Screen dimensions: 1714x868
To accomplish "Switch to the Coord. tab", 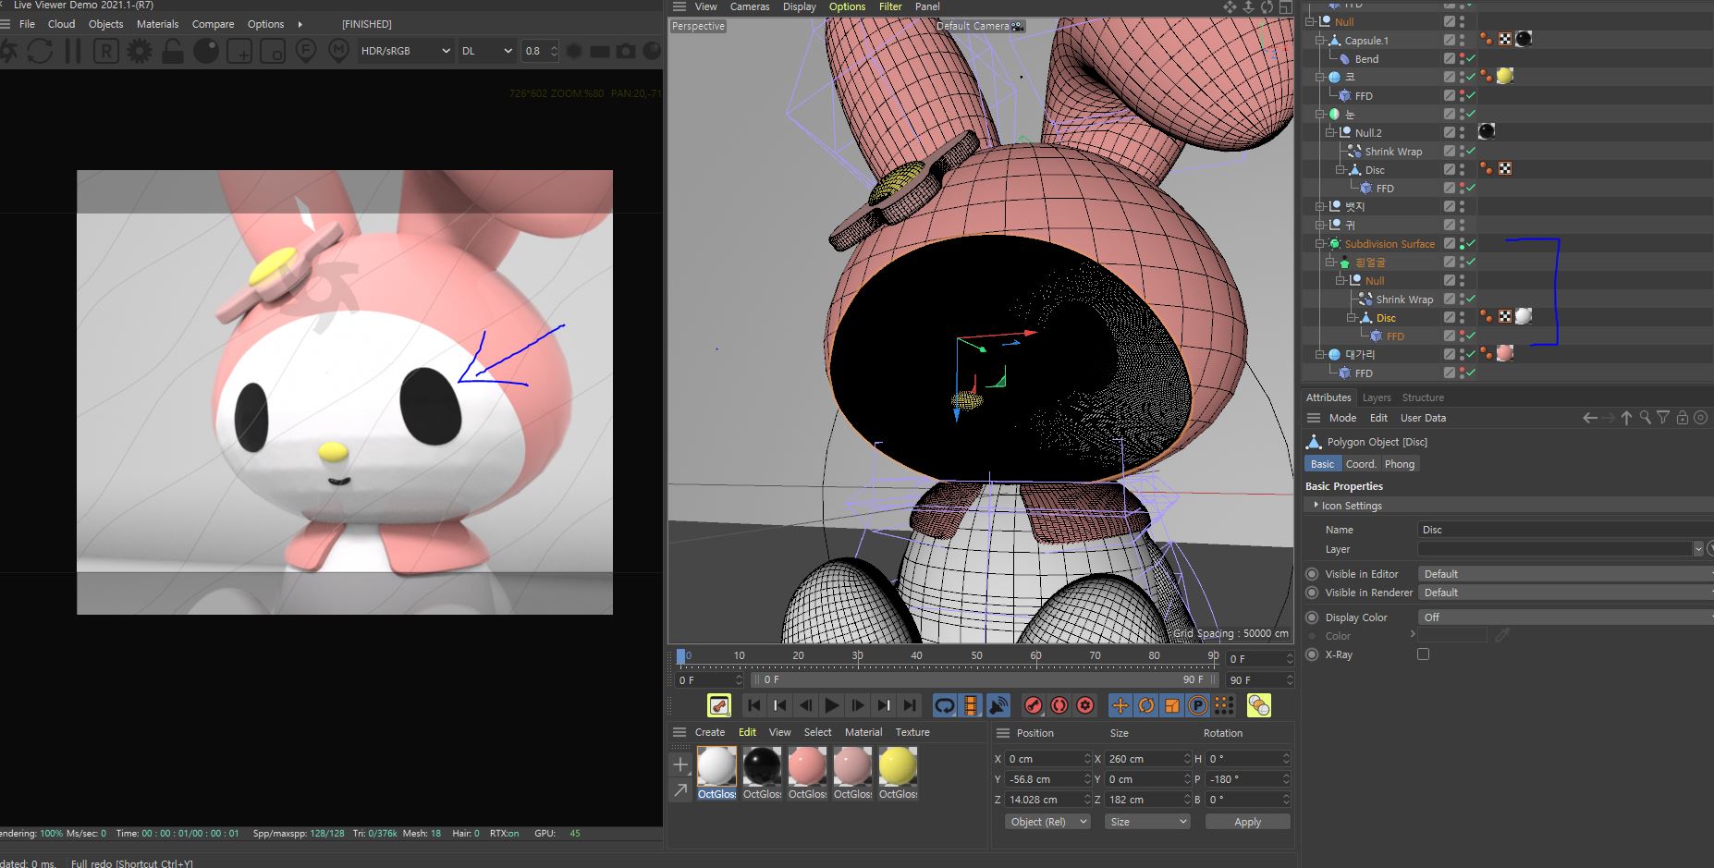I will click(1361, 464).
